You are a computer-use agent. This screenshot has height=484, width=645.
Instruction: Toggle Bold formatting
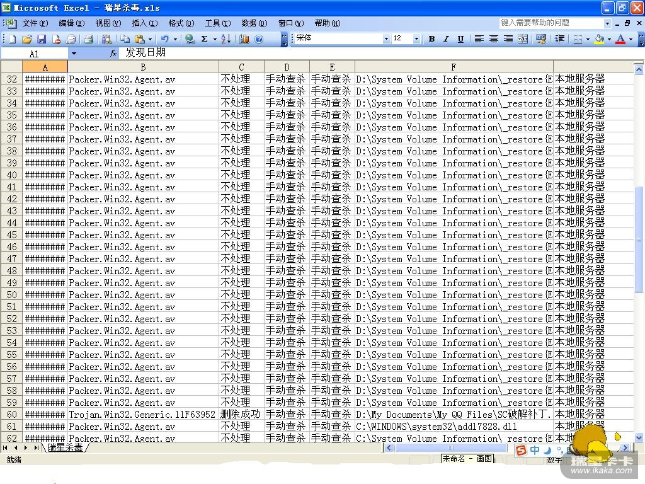(x=431, y=39)
